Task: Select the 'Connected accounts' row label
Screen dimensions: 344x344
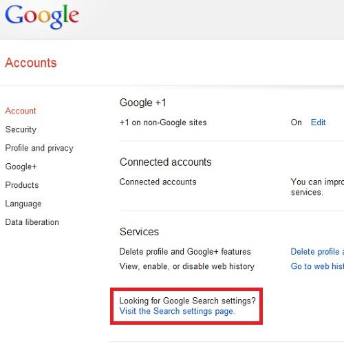Action: pos(158,182)
